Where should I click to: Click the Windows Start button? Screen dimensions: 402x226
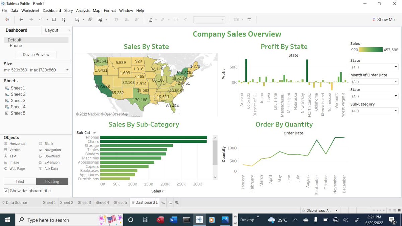point(7,220)
